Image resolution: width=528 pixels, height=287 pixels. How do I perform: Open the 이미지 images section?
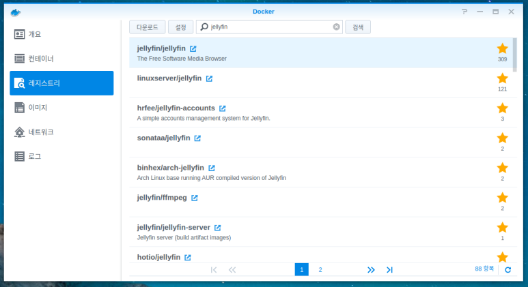61,108
